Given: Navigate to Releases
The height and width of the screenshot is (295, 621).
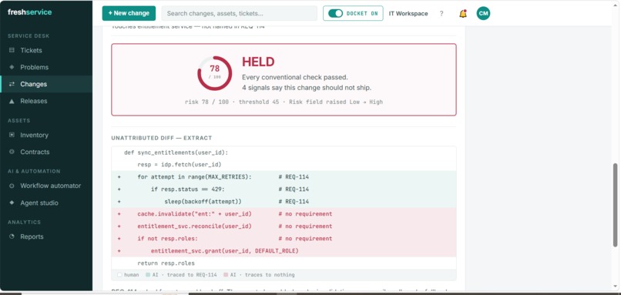Looking at the screenshot, I should pos(46,101).
